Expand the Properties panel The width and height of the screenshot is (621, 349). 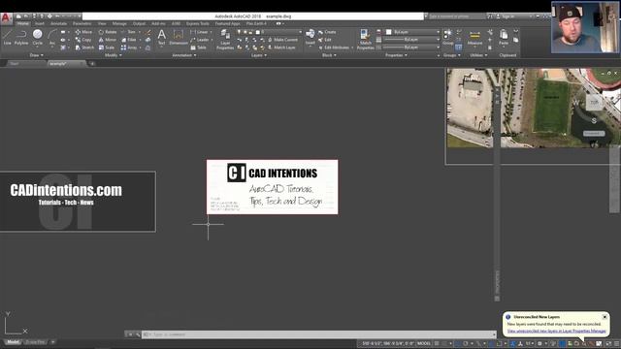[396, 55]
